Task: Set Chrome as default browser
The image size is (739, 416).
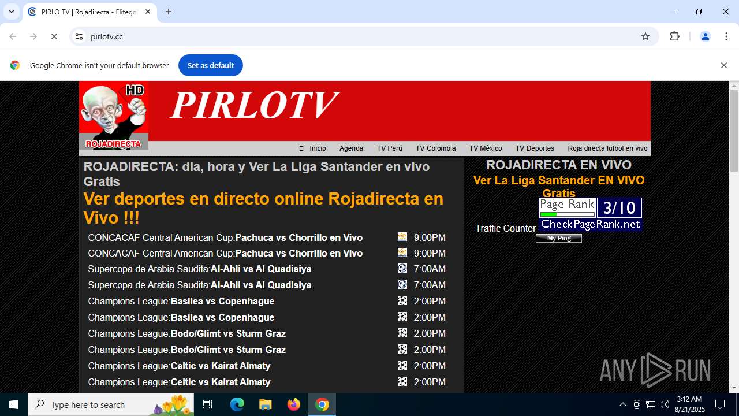Action: pos(211,65)
